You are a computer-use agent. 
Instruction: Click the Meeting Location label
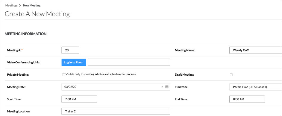[x=19, y=112]
